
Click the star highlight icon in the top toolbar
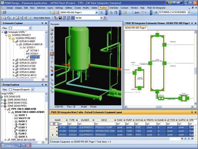pyautogui.click(x=125, y=12)
